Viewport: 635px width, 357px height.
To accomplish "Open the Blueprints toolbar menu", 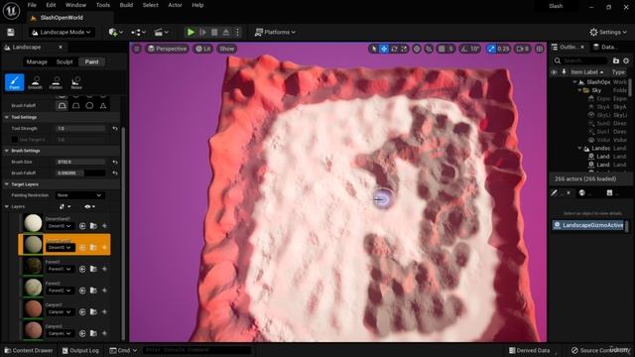I will point(139,32).
